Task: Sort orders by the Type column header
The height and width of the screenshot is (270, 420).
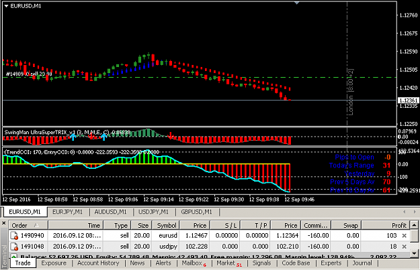Action: tap(117, 225)
